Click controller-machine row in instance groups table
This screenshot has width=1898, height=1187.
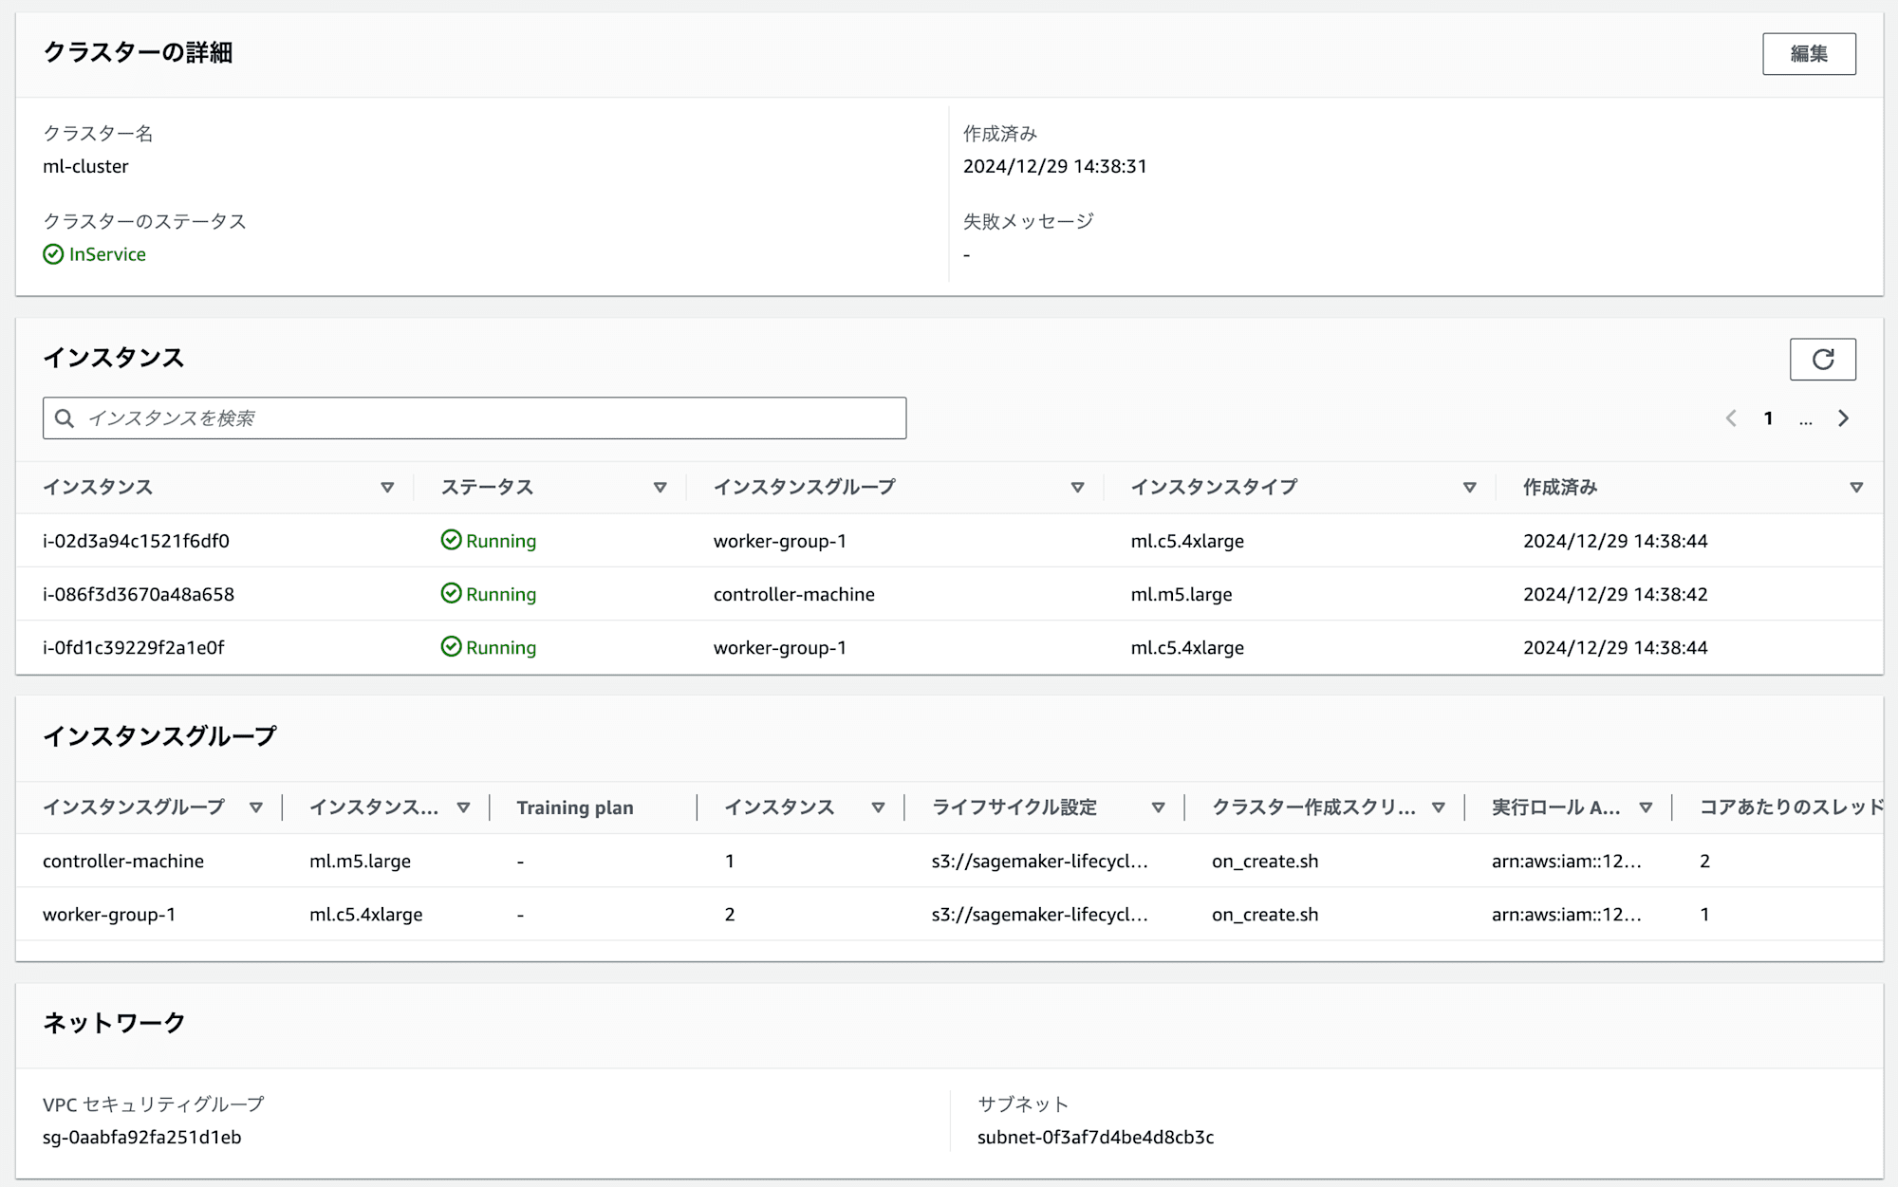[x=949, y=861]
